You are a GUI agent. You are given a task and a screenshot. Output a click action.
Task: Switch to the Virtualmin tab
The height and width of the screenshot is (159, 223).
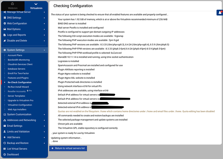[x=36, y=6]
